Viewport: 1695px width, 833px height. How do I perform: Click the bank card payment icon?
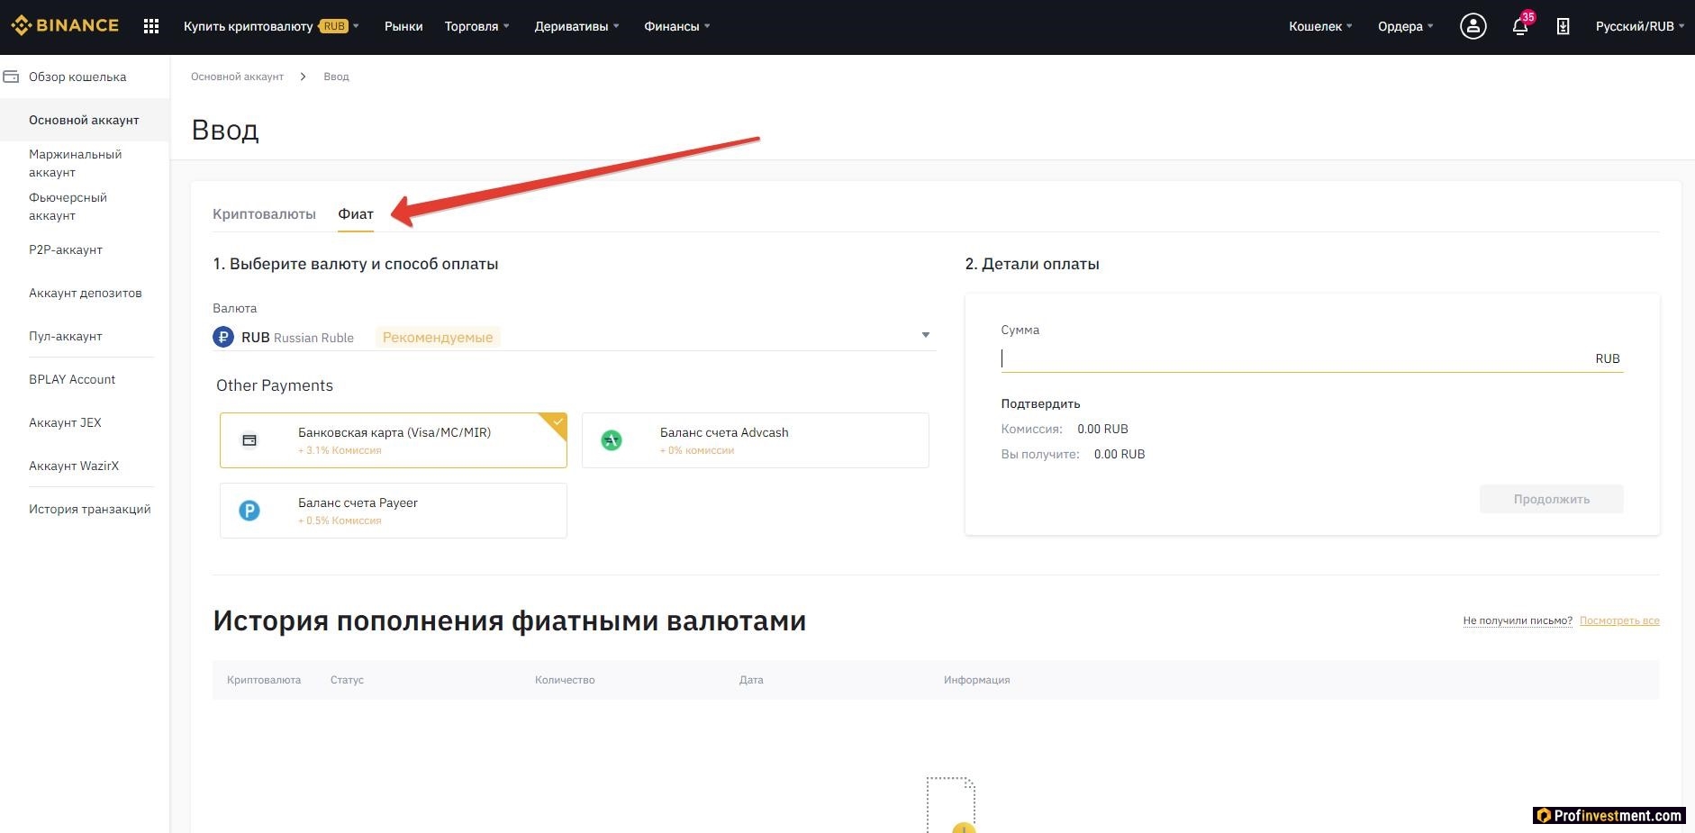(249, 440)
